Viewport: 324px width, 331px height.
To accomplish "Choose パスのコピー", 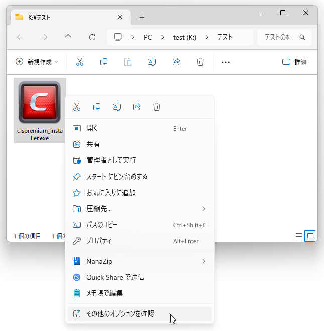I will [x=139, y=225].
